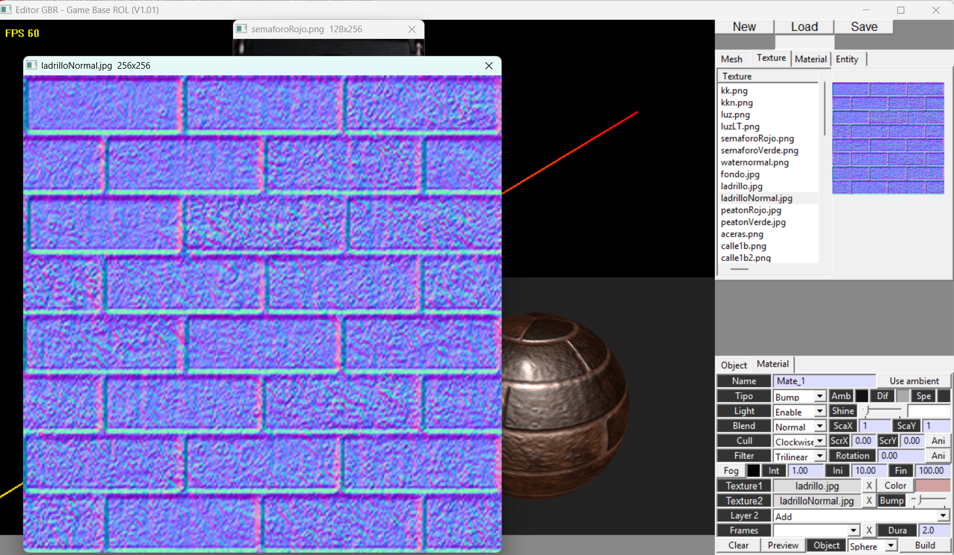Open the Tipo dropdown showing Bump
Viewport: 954px width, 555px height.
tap(799, 397)
